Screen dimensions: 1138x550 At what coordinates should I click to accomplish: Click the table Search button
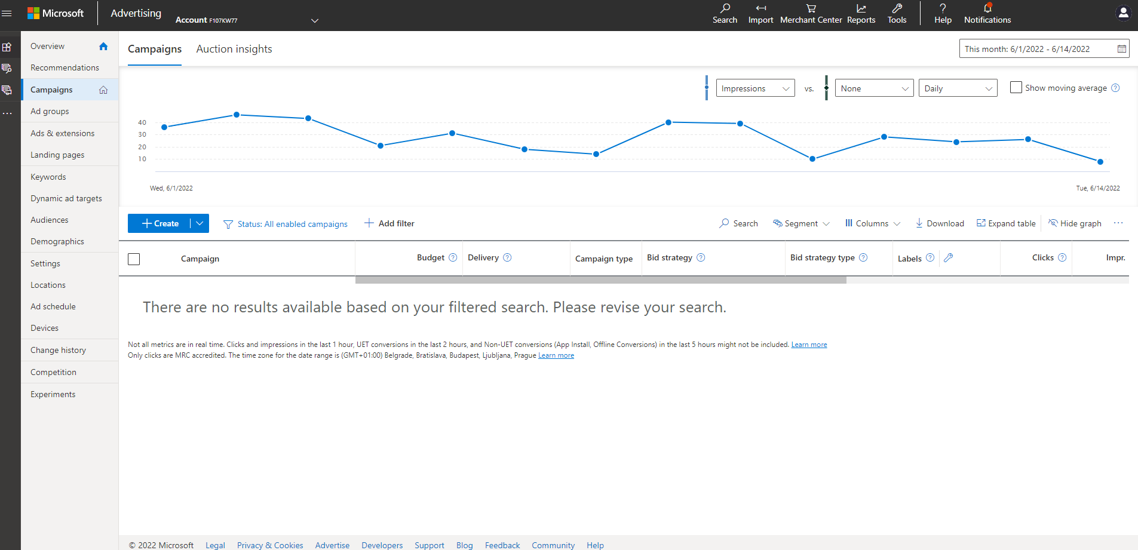pyautogui.click(x=738, y=223)
